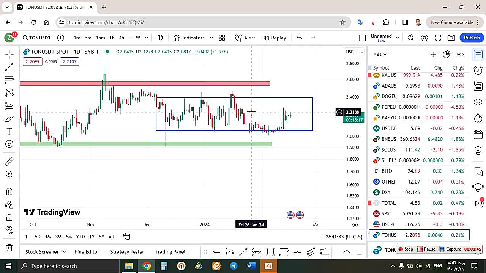Take a chart snapshot with camera icon
The height and width of the screenshot is (273, 486).
[x=451, y=38]
